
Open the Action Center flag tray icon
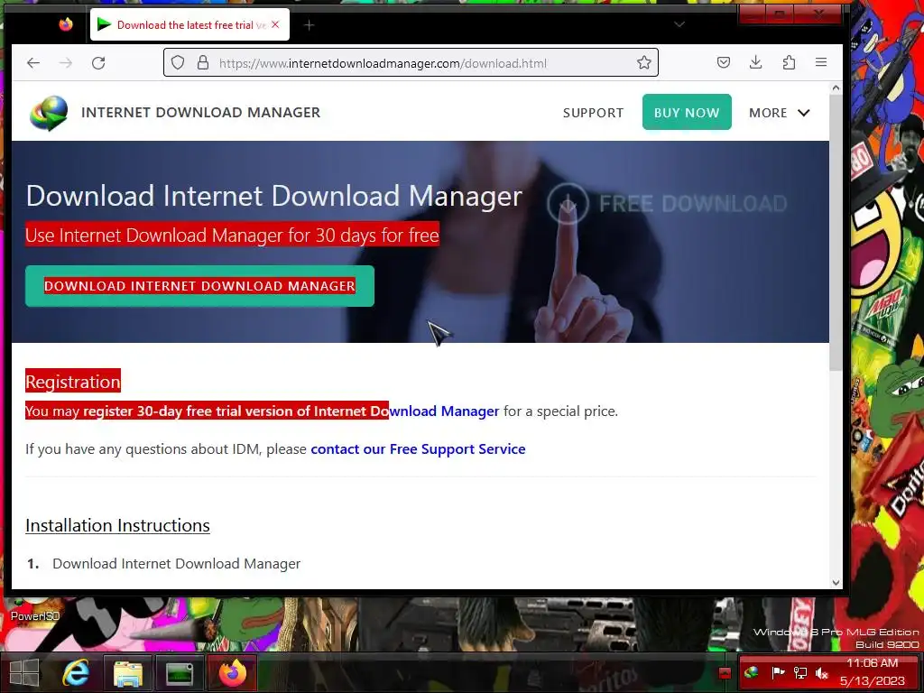coord(778,671)
